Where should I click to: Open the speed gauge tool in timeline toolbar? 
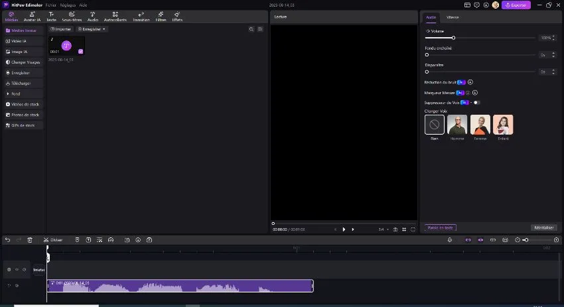111,240
